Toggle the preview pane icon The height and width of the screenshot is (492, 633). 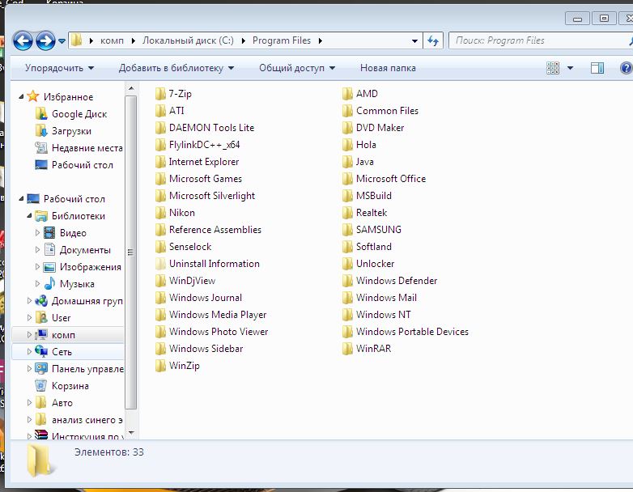[x=597, y=68]
